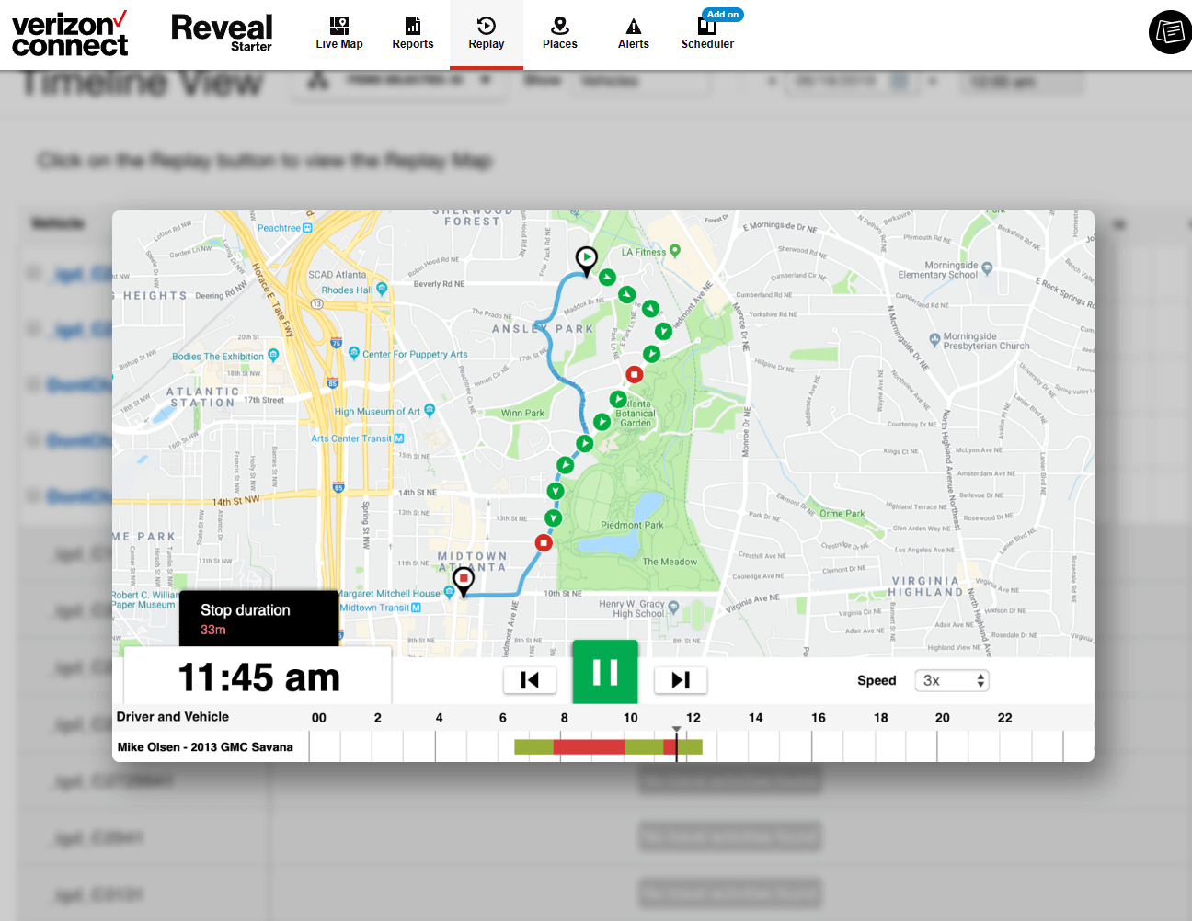Pause the replay playback
Image resolution: width=1192 pixels, height=921 pixels.
click(x=605, y=673)
